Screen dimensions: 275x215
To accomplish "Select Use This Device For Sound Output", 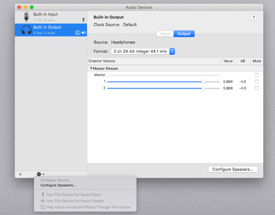I will pyautogui.click(x=75, y=201).
